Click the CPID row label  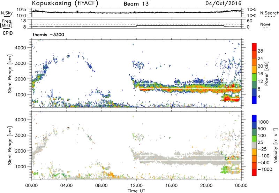click(x=8, y=33)
